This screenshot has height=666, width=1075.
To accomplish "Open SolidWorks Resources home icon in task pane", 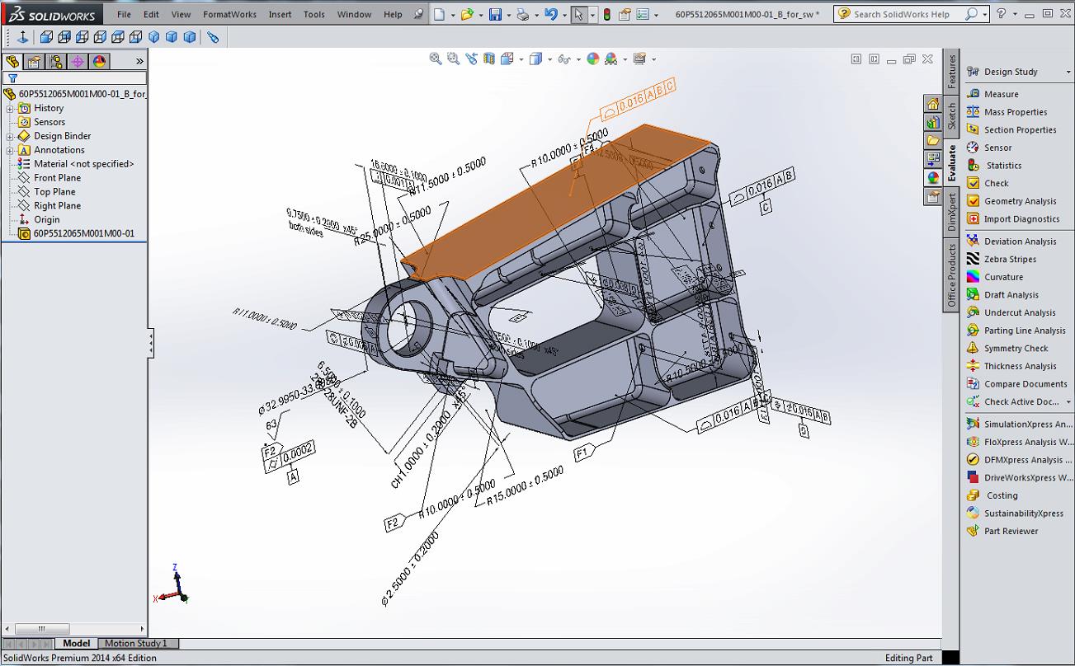I will pyautogui.click(x=933, y=105).
